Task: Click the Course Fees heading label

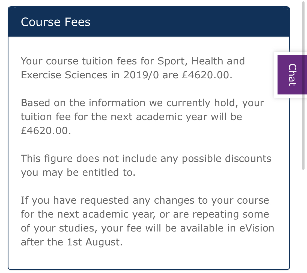Action: pyautogui.click(x=56, y=22)
